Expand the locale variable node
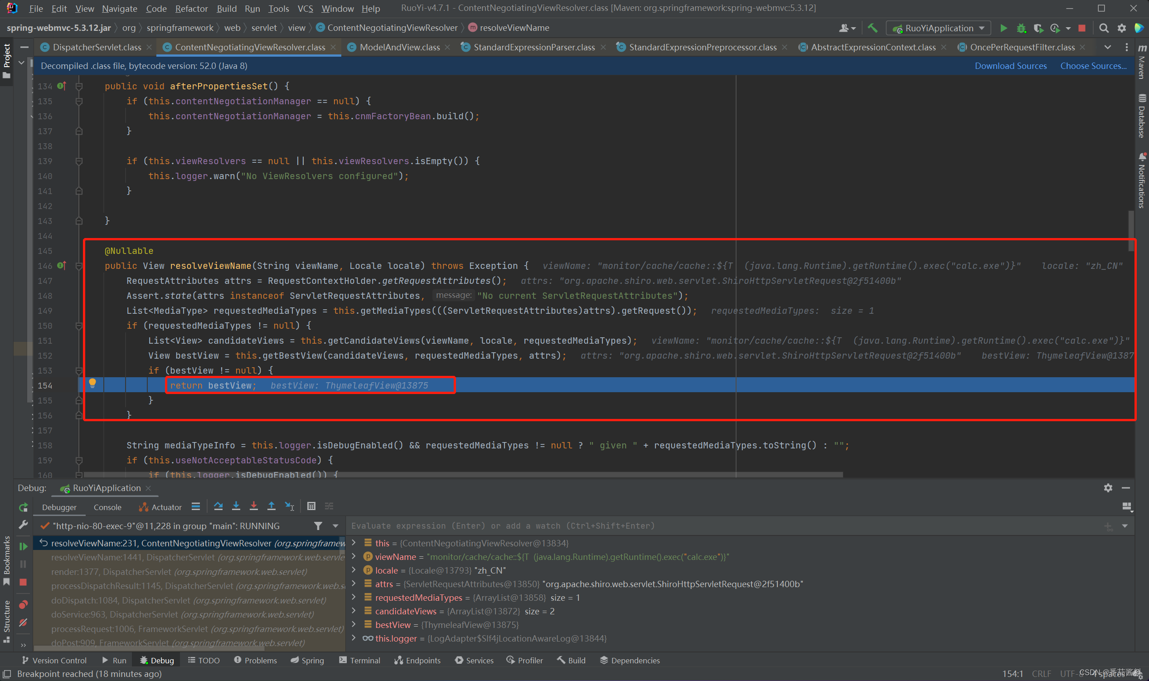Screen dimensions: 1149x681 354,569
